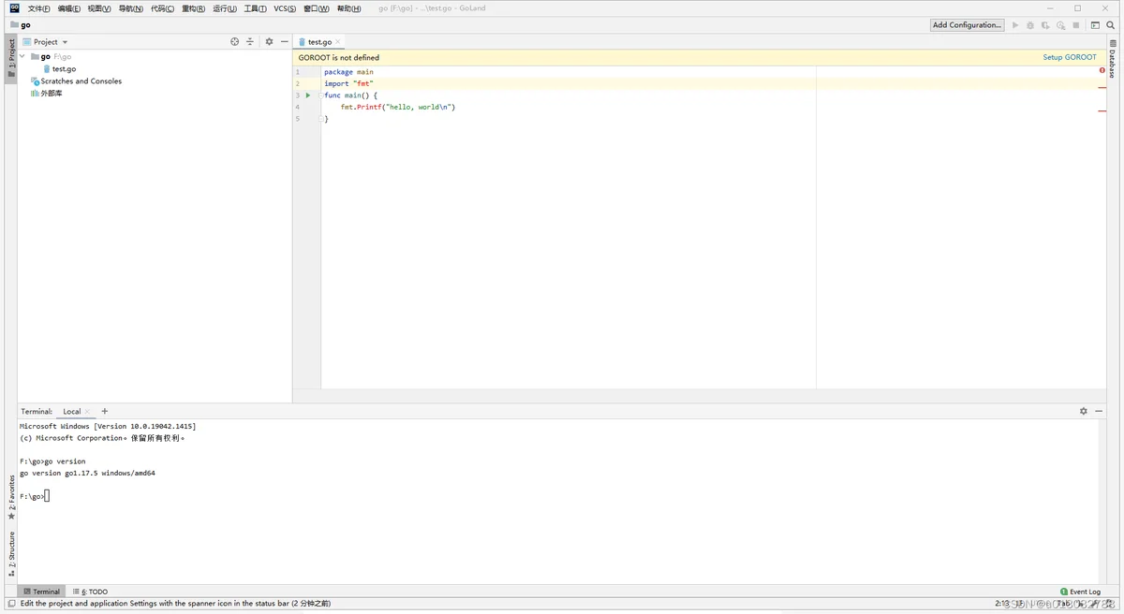1124x614 pixels.
Task: Open the 窗口(W) menu
Action: 317,8
